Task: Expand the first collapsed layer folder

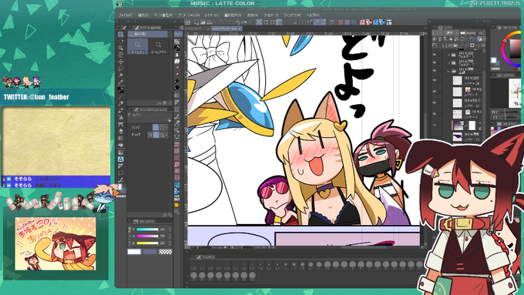Action: point(448,55)
